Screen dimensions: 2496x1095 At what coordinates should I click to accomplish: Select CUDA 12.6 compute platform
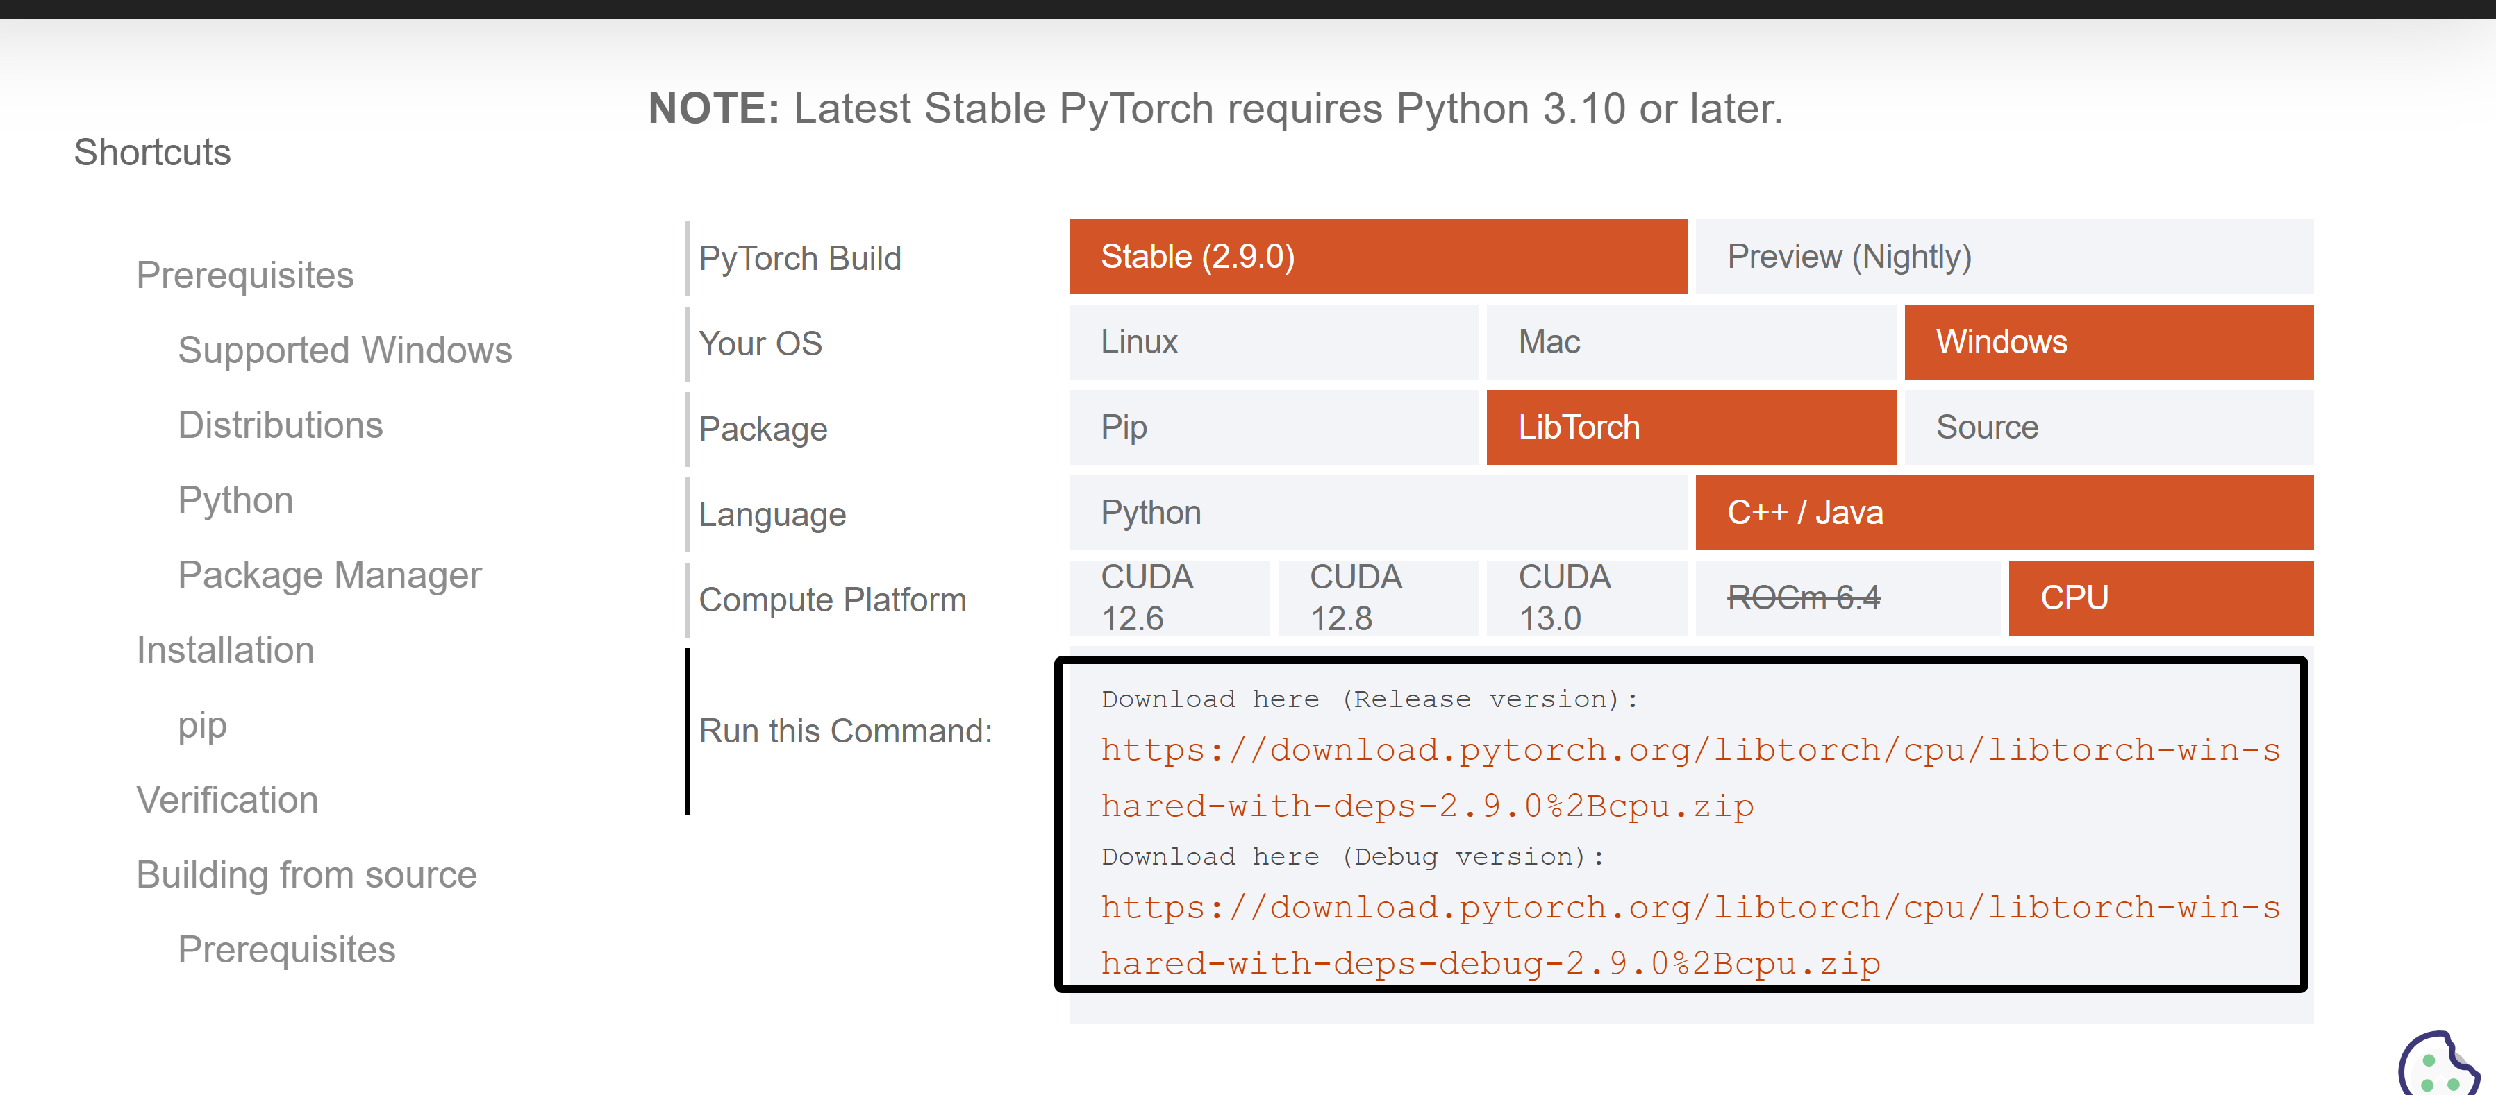point(1169,597)
